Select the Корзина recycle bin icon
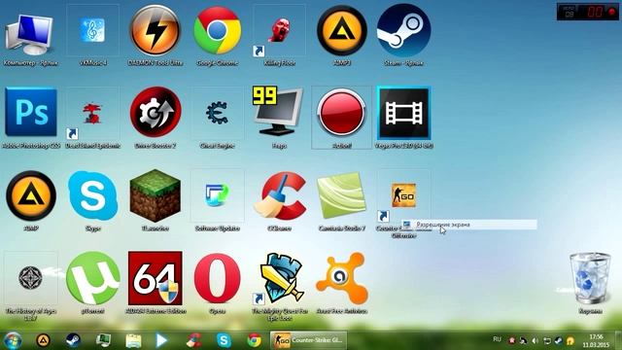Viewport: 622px width, 350px height. click(x=590, y=283)
